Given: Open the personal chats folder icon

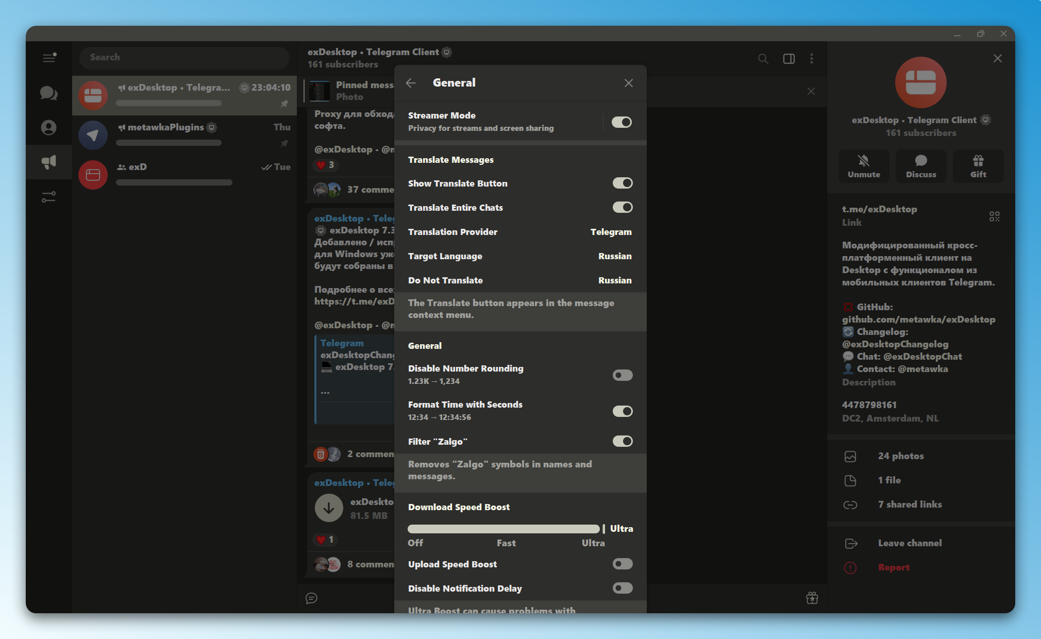Looking at the screenshot, I should pyautogui.click(x=49, y=127).
